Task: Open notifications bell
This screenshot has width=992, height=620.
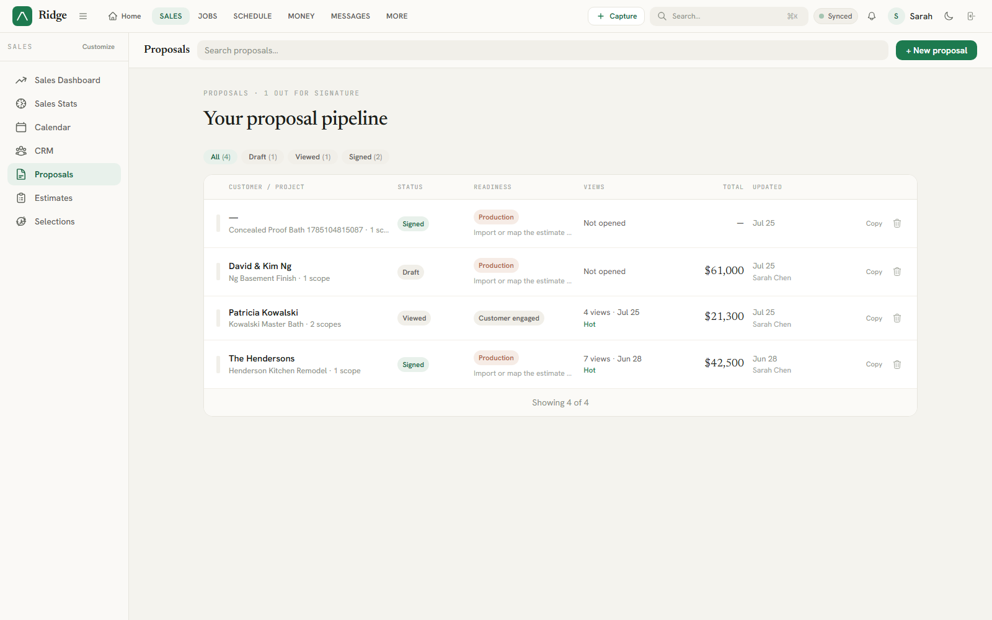Action: tap(872, 16)
